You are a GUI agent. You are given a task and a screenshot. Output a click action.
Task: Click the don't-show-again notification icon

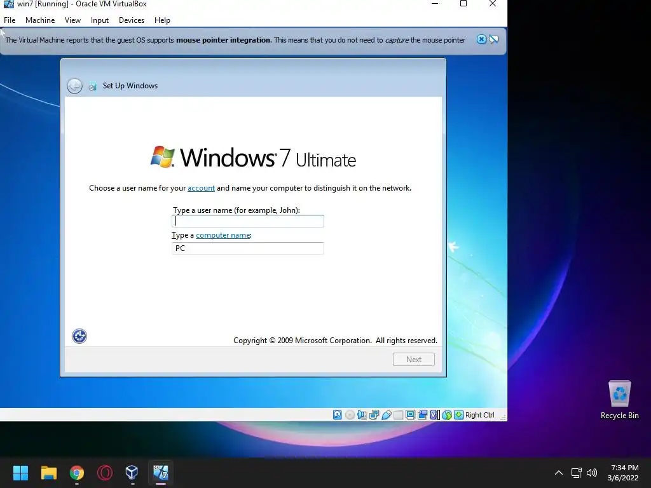pos(493,39)
